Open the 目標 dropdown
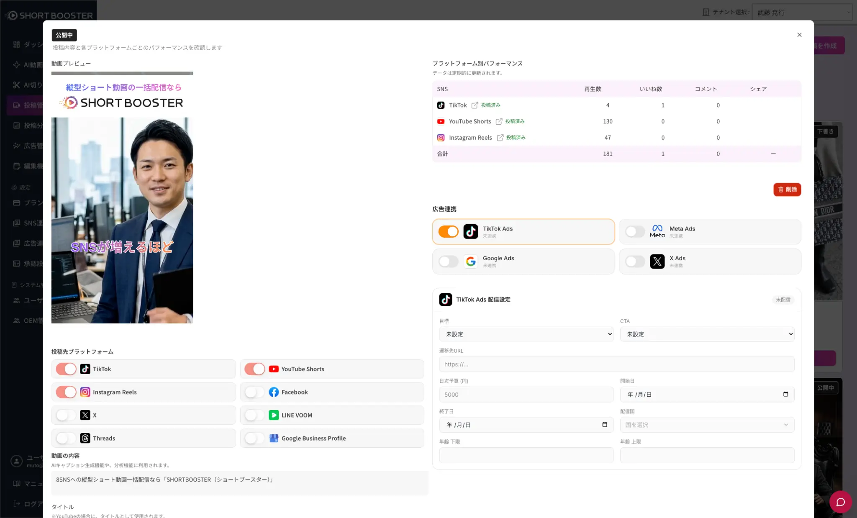The height and width of the screenshot is (518, 857). [526, 334]
